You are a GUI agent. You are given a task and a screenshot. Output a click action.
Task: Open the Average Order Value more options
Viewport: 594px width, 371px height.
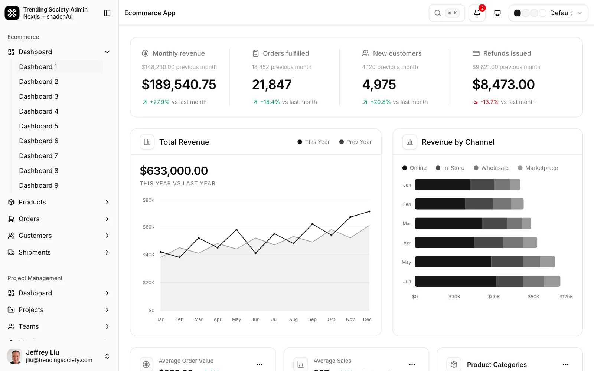[260, 364]
